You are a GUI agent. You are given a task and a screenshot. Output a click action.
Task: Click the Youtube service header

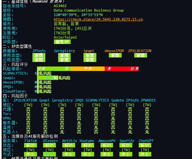[87, 141]
